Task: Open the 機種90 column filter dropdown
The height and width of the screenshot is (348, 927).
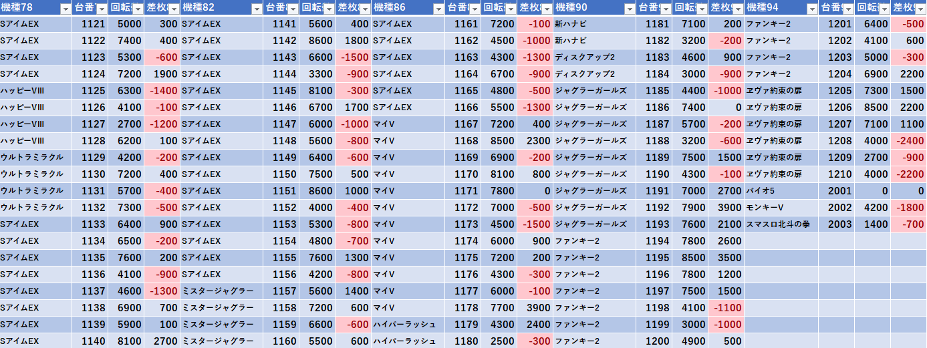Action: (629, 9)
